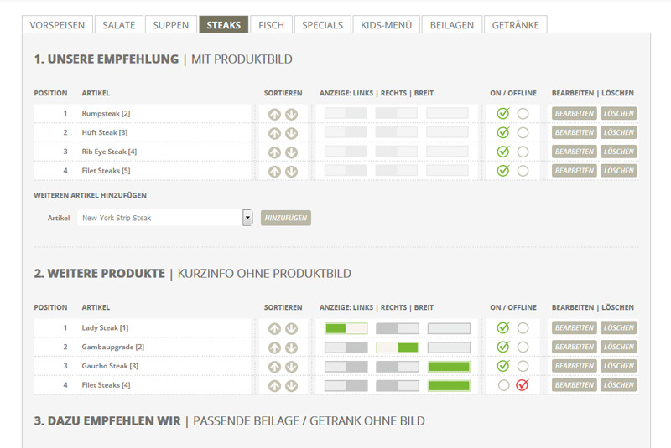Set Gambaupgrade [2] offline
671x448 pixels.
point(523,348)
